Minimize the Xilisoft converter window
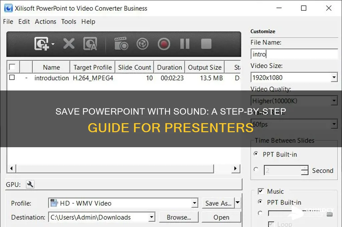This screenshot has height=227, width=342. pyautogui.click(x=279, y=8)
